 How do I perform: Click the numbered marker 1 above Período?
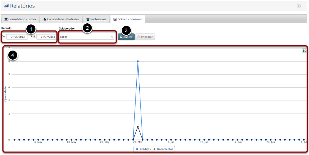point(31,29)
